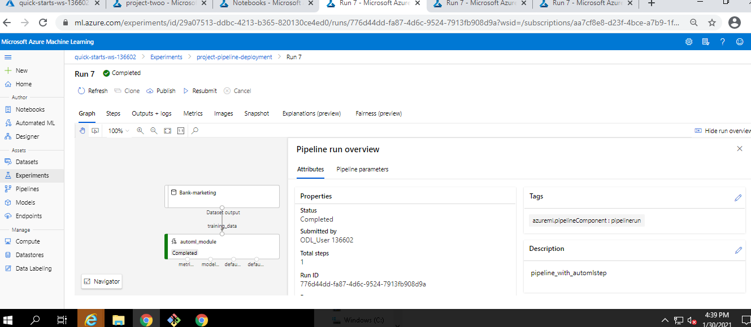This screenshot has height=327, width=751.
Task: Click the Experiments breadcrumb link
Action: coord(166,57)
